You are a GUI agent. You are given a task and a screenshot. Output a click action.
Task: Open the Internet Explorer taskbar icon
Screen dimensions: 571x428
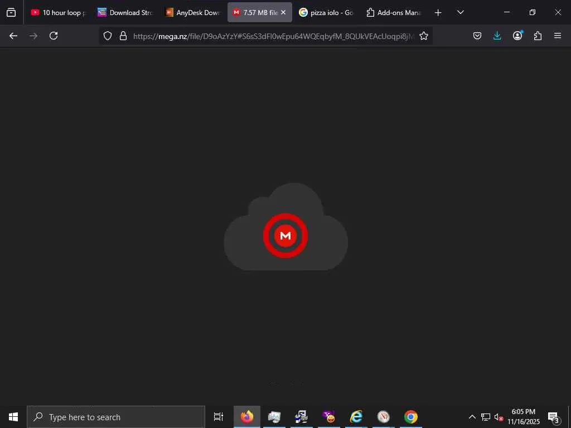pos(356,417)
